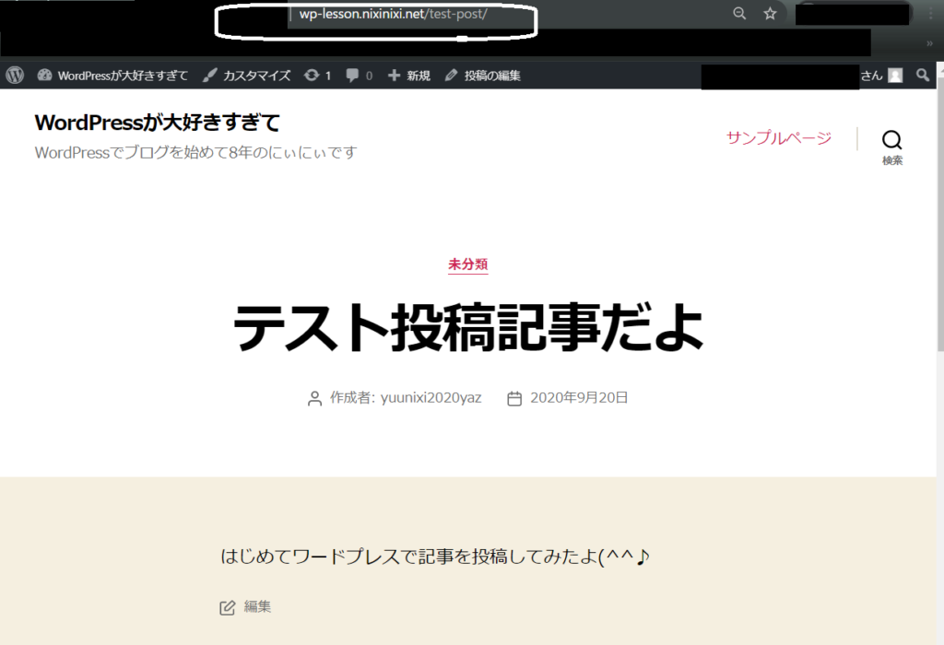Viewport: 944px width, 645px height.
Task: Open the updates icon showing 1
Action: point(317,76)
